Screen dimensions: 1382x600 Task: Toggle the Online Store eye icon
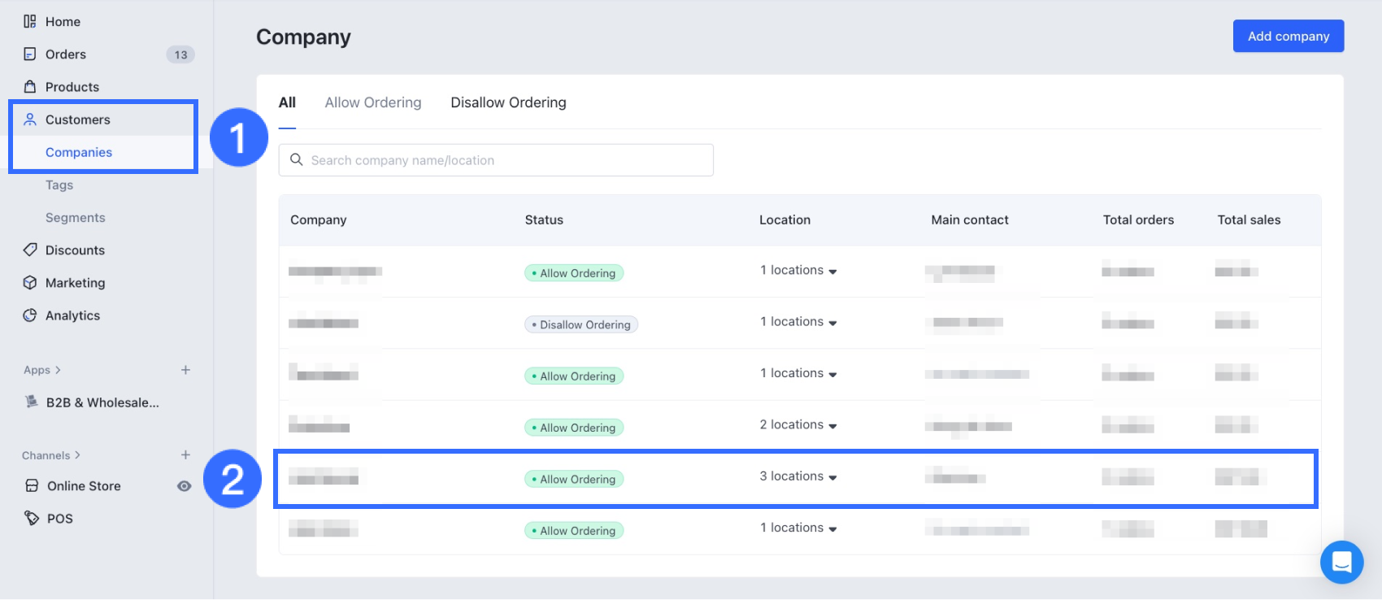pyautogui.click(x=185, y=486)
